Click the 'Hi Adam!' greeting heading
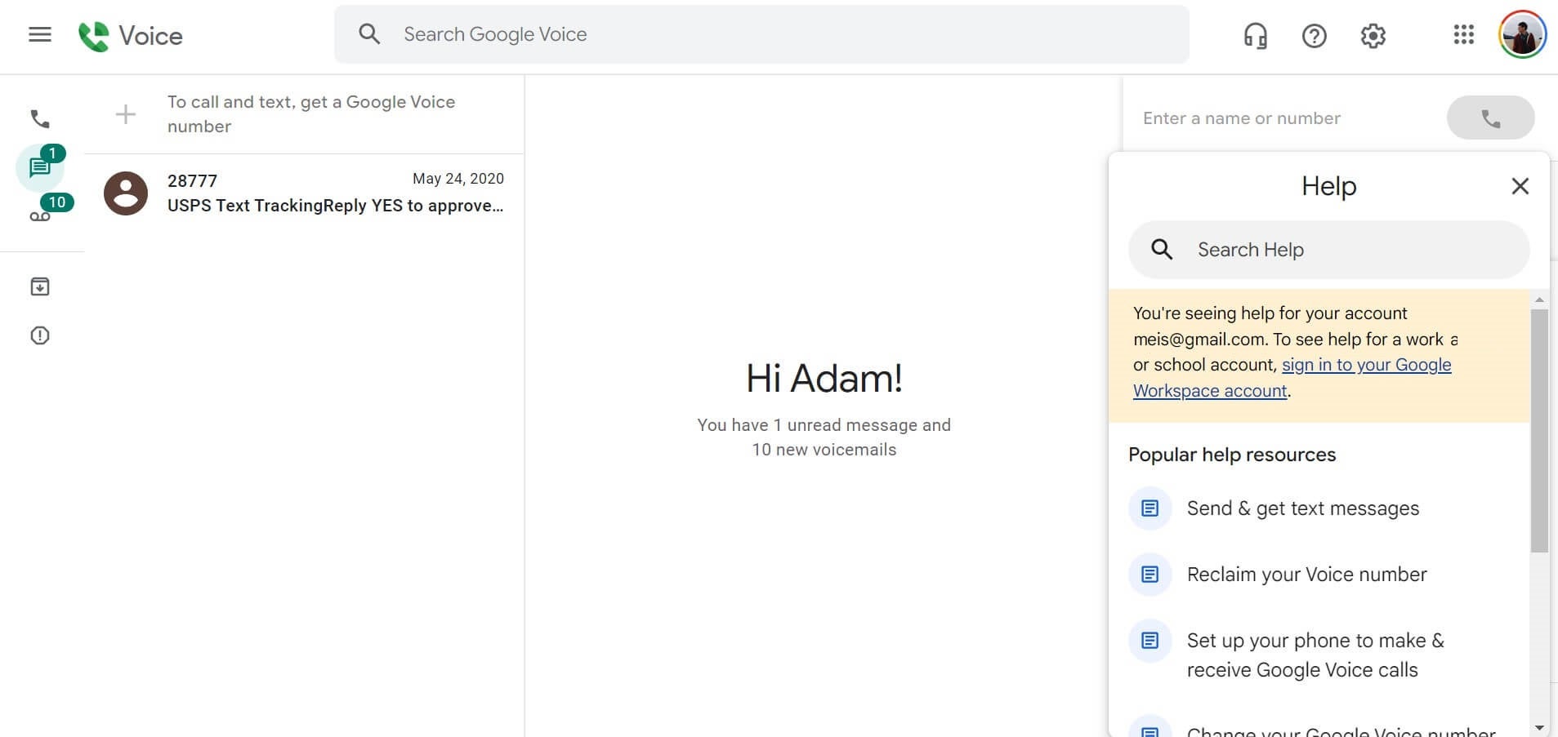This screenshot has width=1558, height=737. [x=824, y=378]
